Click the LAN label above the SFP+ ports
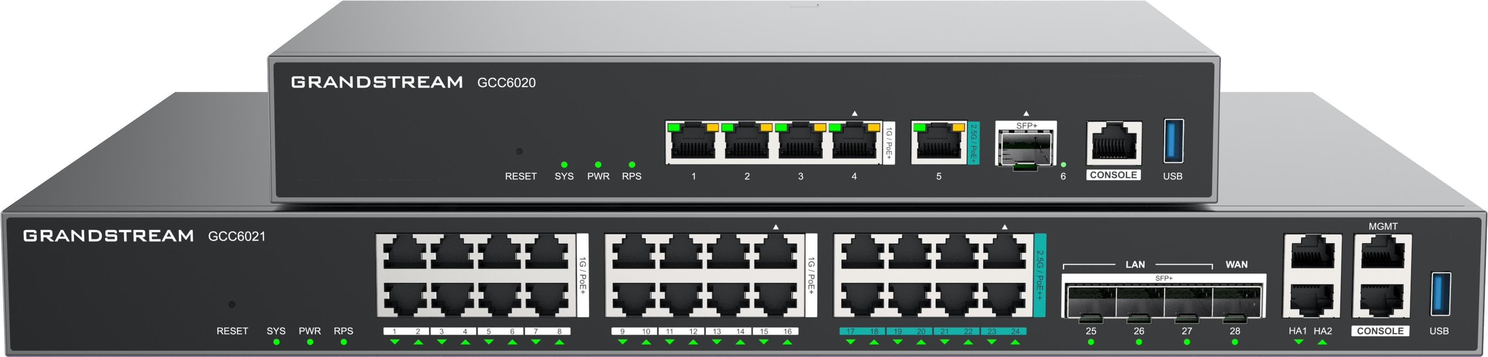Viewport: 1488px width, 357px height. (1135, 265)
